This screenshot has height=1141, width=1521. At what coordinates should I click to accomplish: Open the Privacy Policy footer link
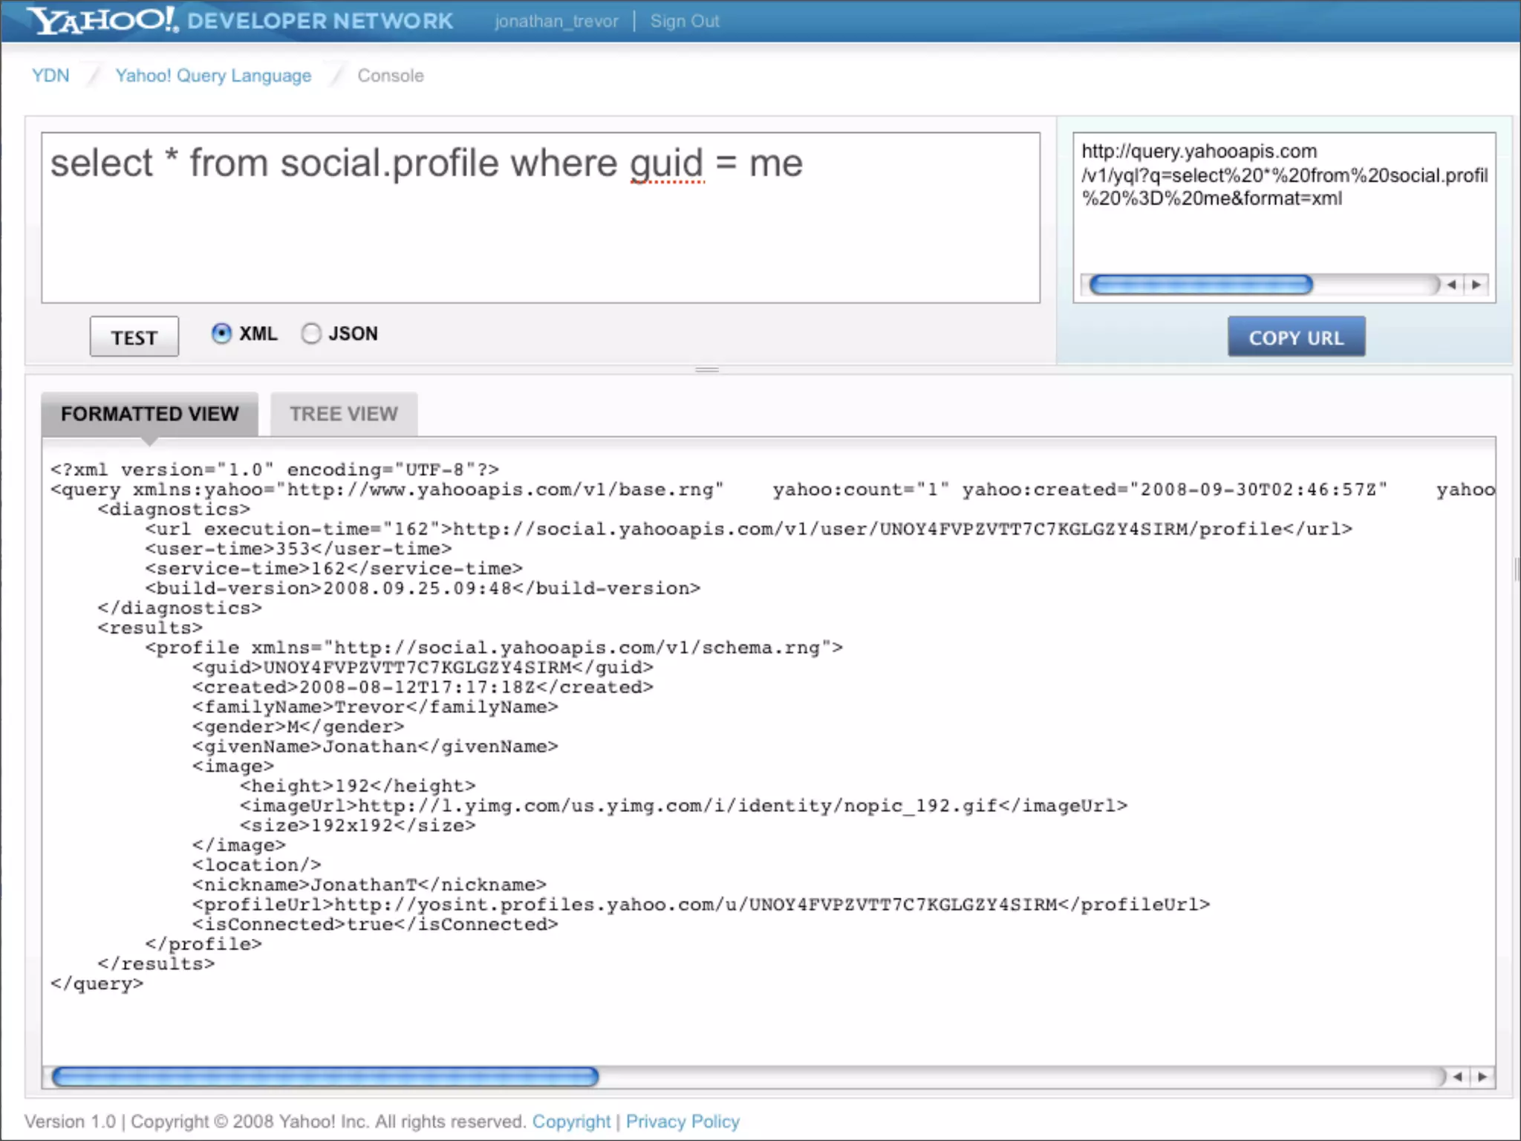683,1122
